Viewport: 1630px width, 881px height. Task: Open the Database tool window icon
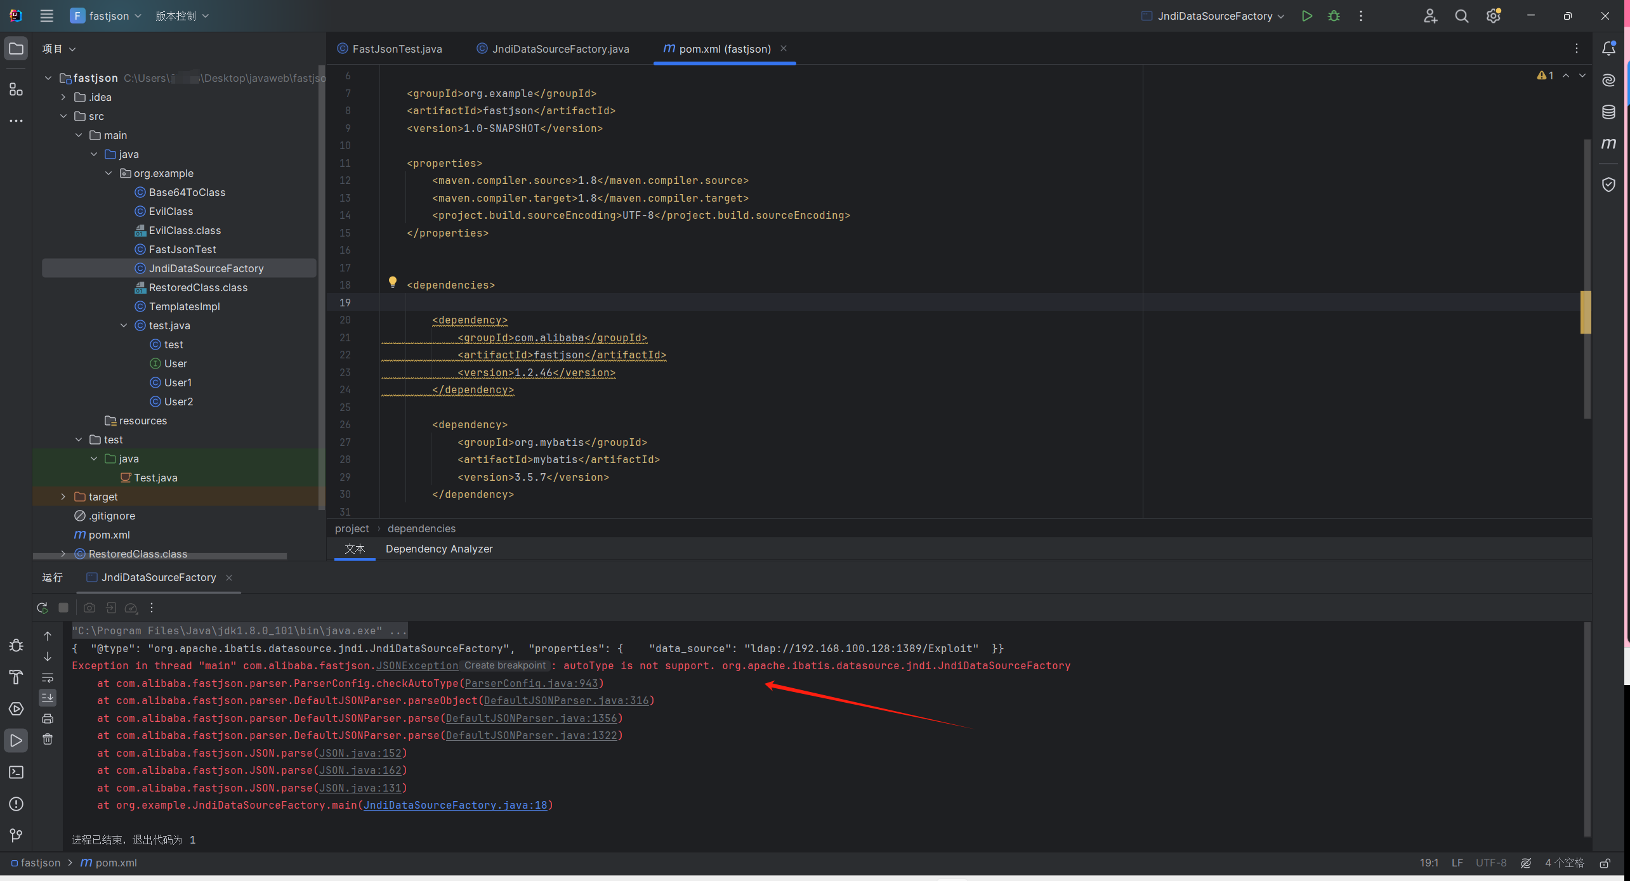click(1608, 112)
